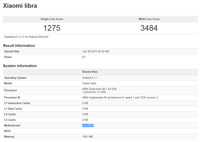200x142 pixels.
Task: Select the L1 Data Cache label
Action: pos(13,109)
